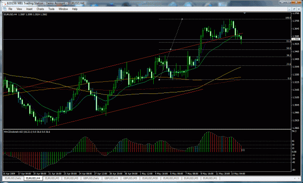
Task: Open the Tools menu
Action: (x=51, y=9)
